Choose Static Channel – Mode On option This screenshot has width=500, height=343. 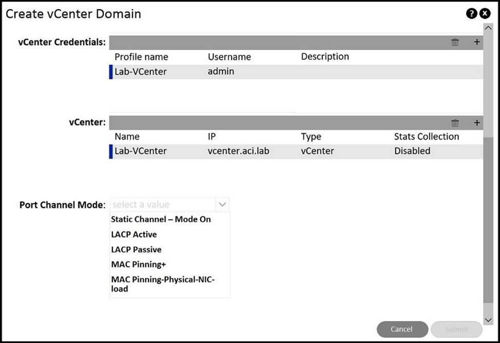(x=161, y=219)
